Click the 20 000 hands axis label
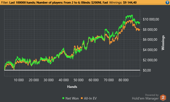The image size is (170, 102). (34, 80)
